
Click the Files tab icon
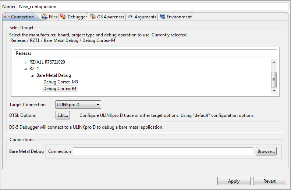[45, 17]
